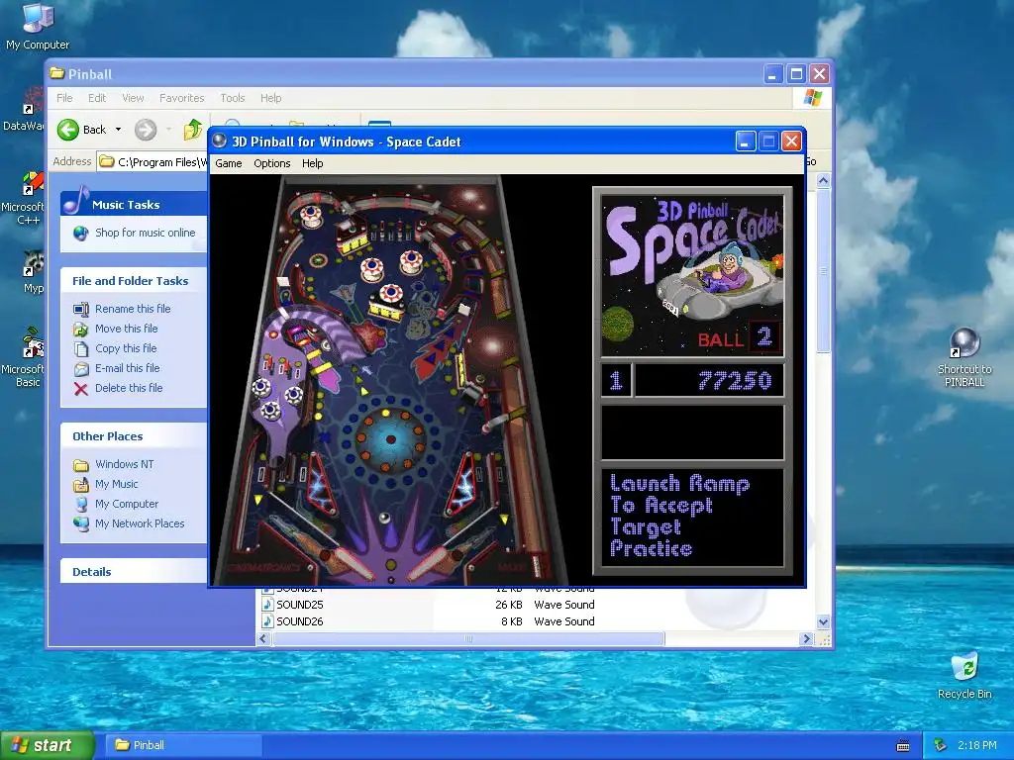Open My Network Places link
The height and width of the screenshot is (760, 1014).
coord(140,523)
